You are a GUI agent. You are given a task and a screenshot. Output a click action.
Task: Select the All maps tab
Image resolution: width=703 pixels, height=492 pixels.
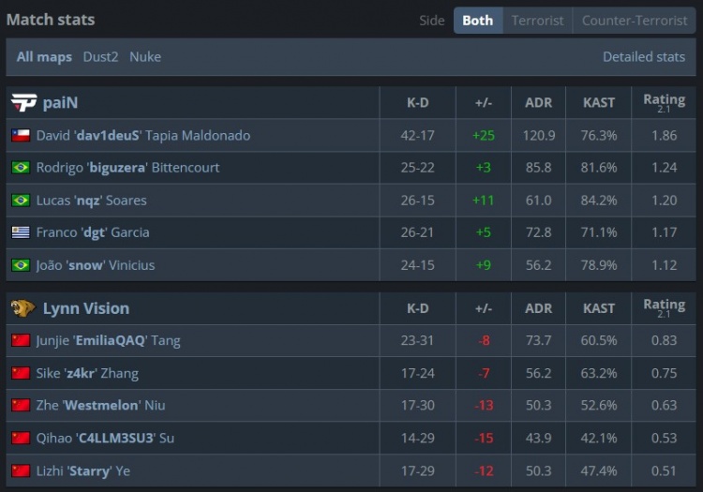click(x=44, y=57)
